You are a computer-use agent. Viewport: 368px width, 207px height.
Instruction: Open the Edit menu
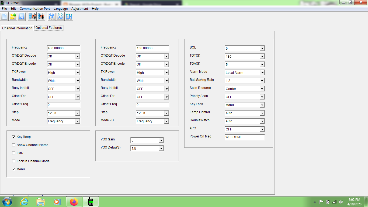[x=13, y=9]
